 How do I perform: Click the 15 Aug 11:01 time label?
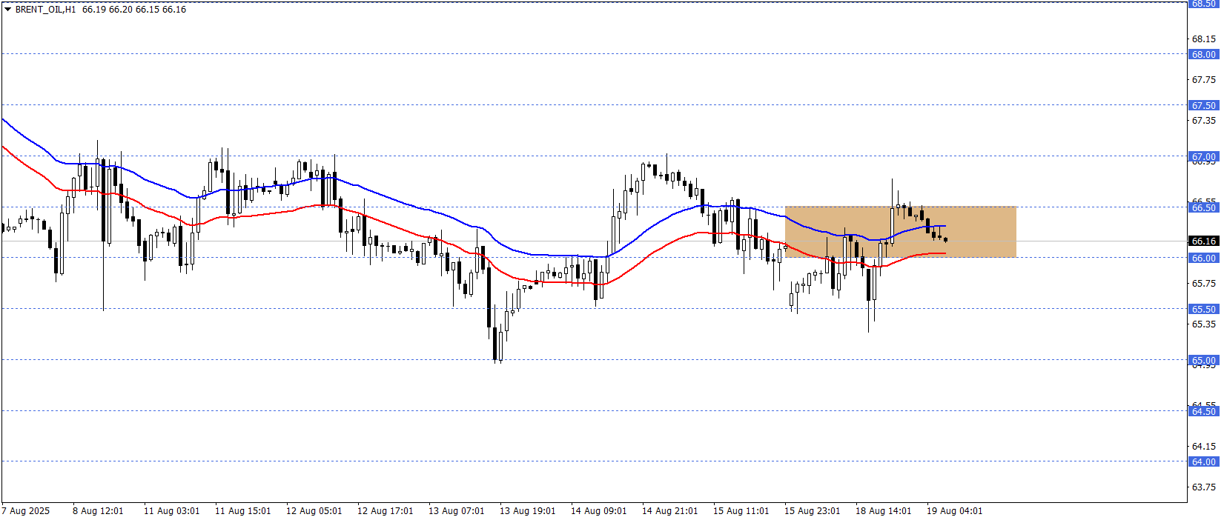741,511
